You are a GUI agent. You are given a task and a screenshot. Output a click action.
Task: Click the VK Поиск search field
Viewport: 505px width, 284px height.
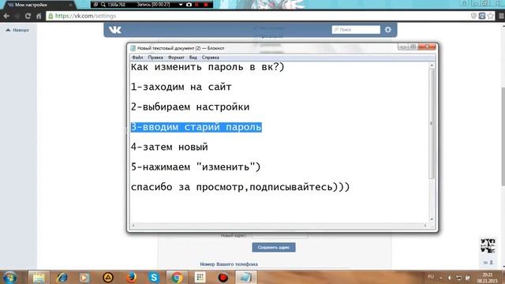click(x=356, y=30)
